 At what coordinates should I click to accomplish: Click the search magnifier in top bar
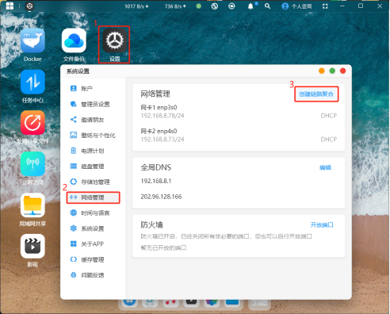point(267,6)
